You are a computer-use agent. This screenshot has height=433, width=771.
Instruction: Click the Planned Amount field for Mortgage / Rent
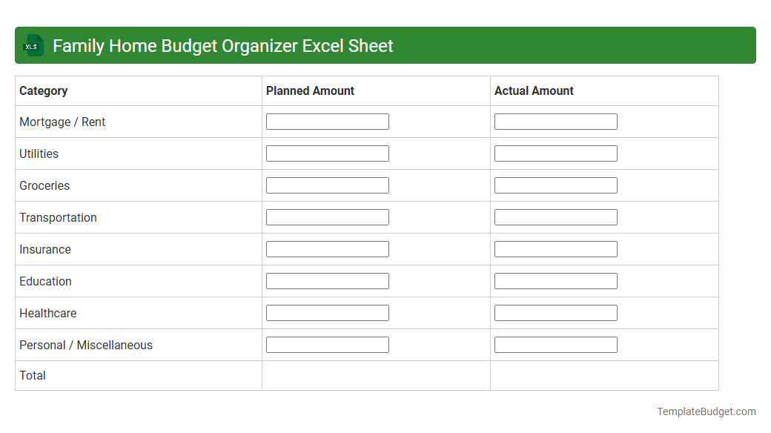327,121
